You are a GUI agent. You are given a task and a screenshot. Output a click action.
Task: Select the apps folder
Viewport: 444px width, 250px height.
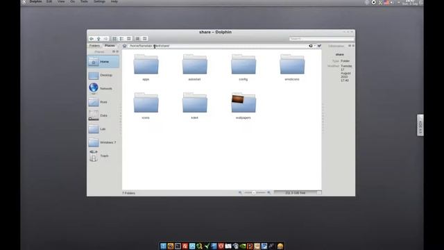pos(146,67)
